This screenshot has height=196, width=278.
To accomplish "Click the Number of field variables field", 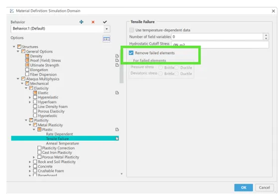I will 218,37.
